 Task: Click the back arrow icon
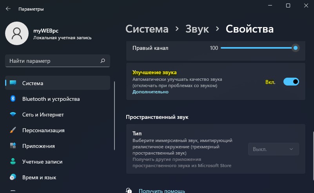click(8, 9)
